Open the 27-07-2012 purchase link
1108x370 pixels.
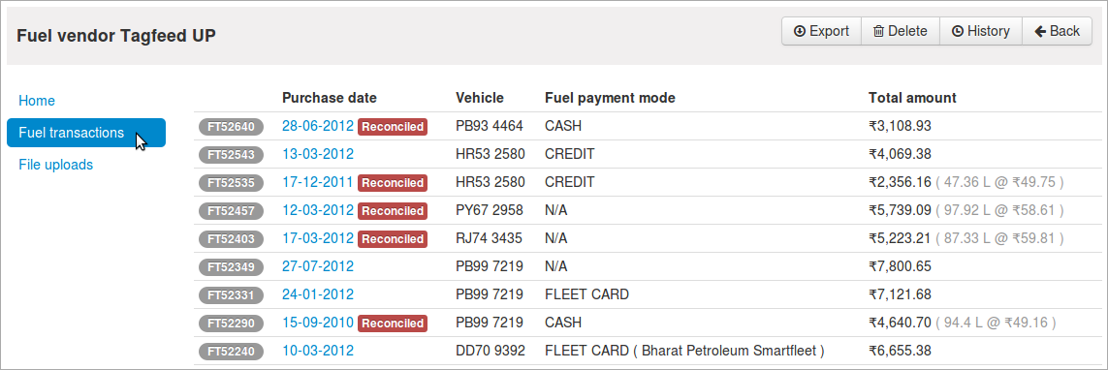(x=317, y=266)
